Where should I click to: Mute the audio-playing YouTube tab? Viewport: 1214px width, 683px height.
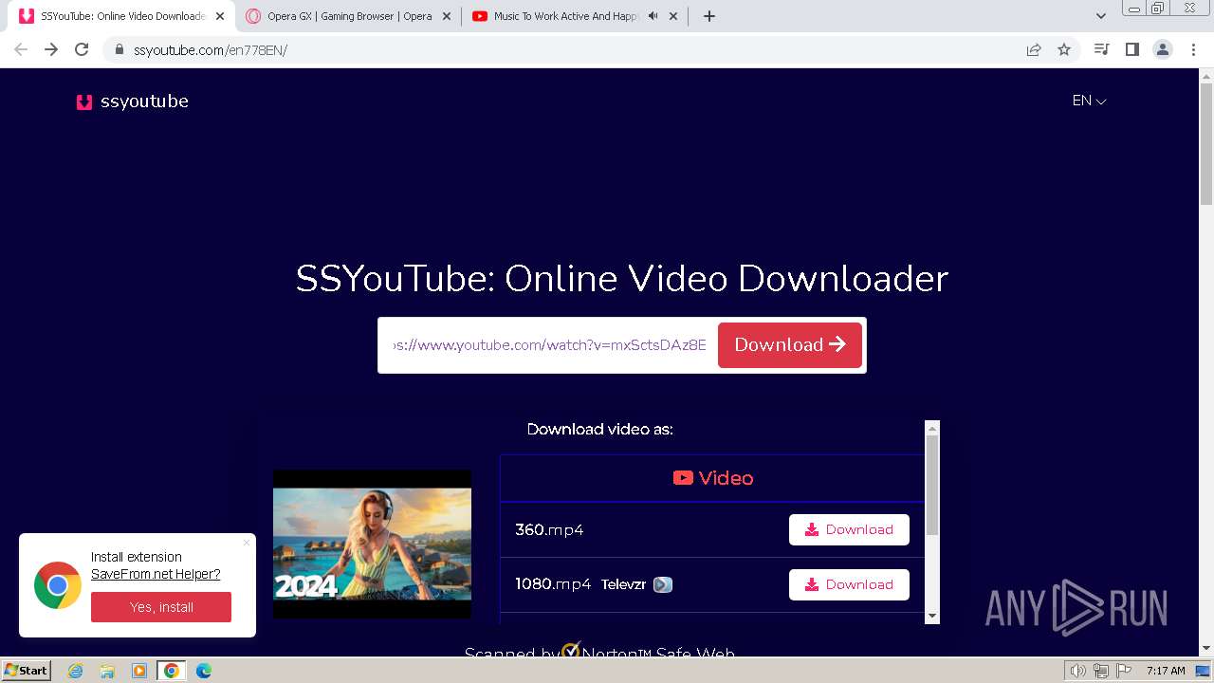653,16
